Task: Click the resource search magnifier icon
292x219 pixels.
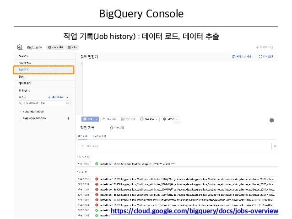Action: click(x=21, y=103)
